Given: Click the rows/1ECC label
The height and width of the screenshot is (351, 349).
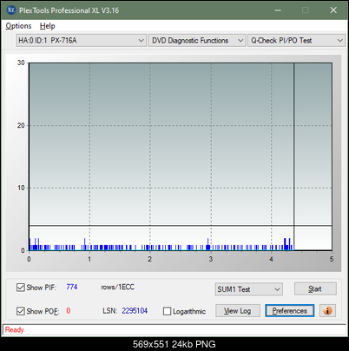Looking at the screenshot, I should 117,287.
